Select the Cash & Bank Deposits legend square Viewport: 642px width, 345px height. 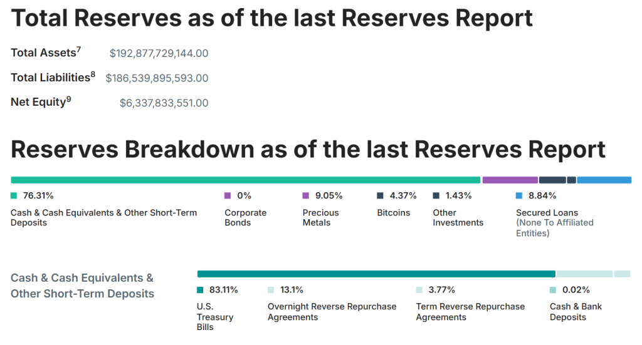pyautogui.click(x=553, y=290)
